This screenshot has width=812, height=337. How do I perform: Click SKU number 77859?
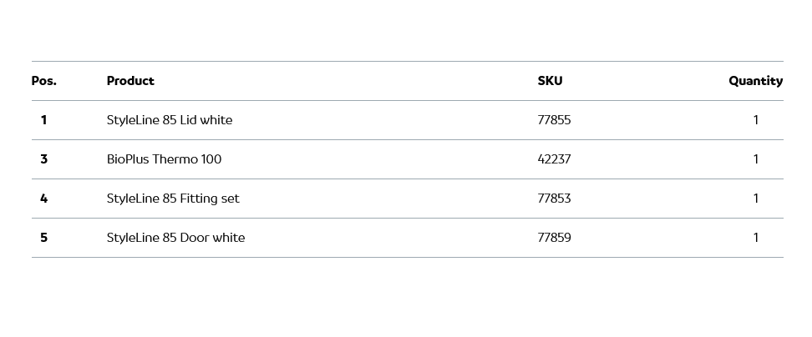click(554, 238)
